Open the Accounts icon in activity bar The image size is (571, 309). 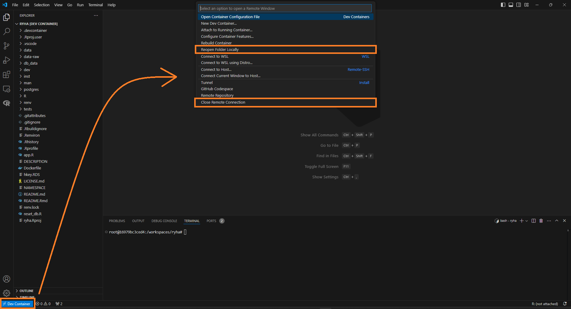pyautogui.click(x=7, y=279)
